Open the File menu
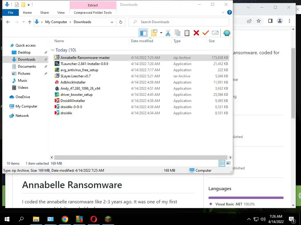Viewport: 301px width, 225px height. [x=11, y=13]
